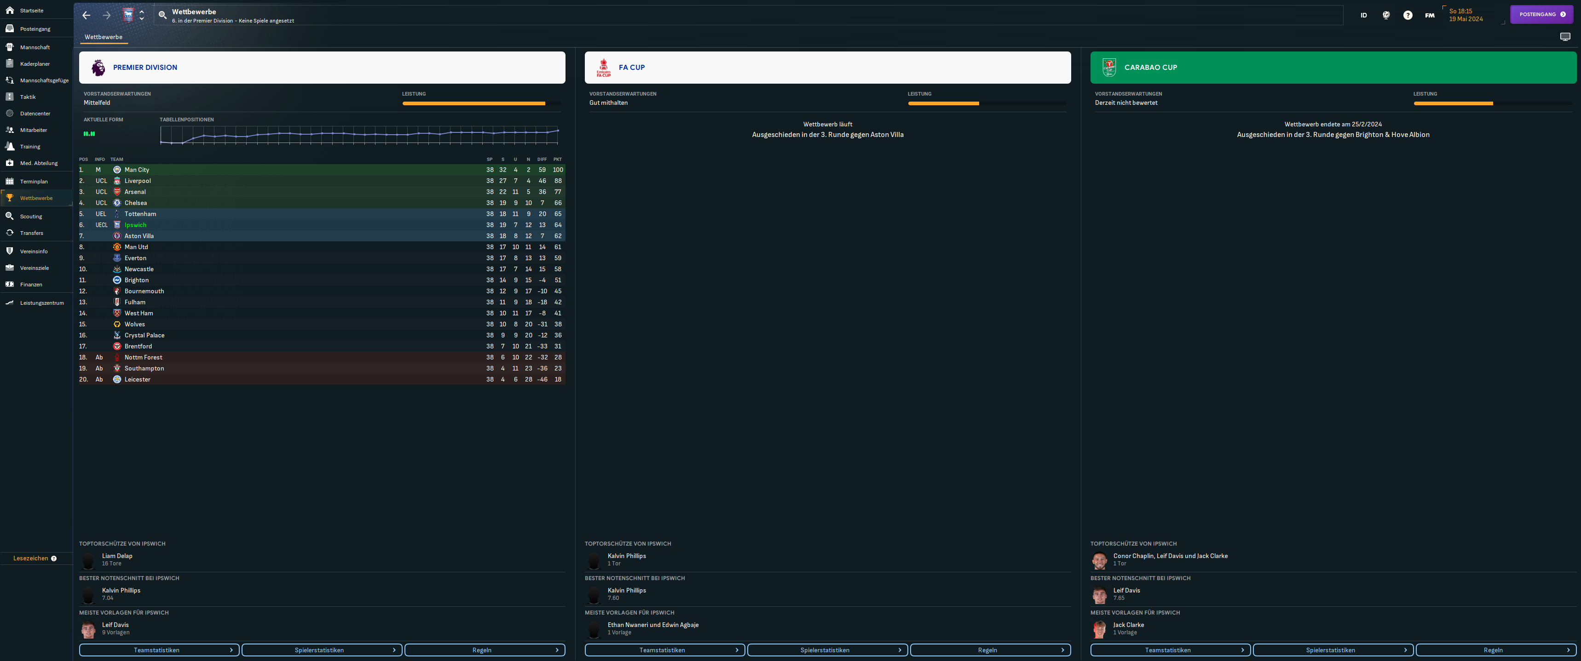Viewport: 1581px width, 661px height.
Task: Expand the club switcher up-down chevrons
Action: [142, 15]
